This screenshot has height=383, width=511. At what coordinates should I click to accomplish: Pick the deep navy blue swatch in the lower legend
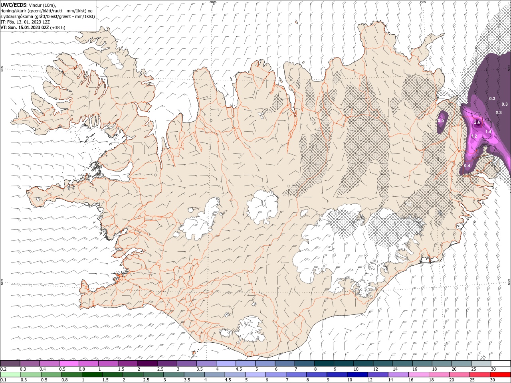[x=357, y=374]
